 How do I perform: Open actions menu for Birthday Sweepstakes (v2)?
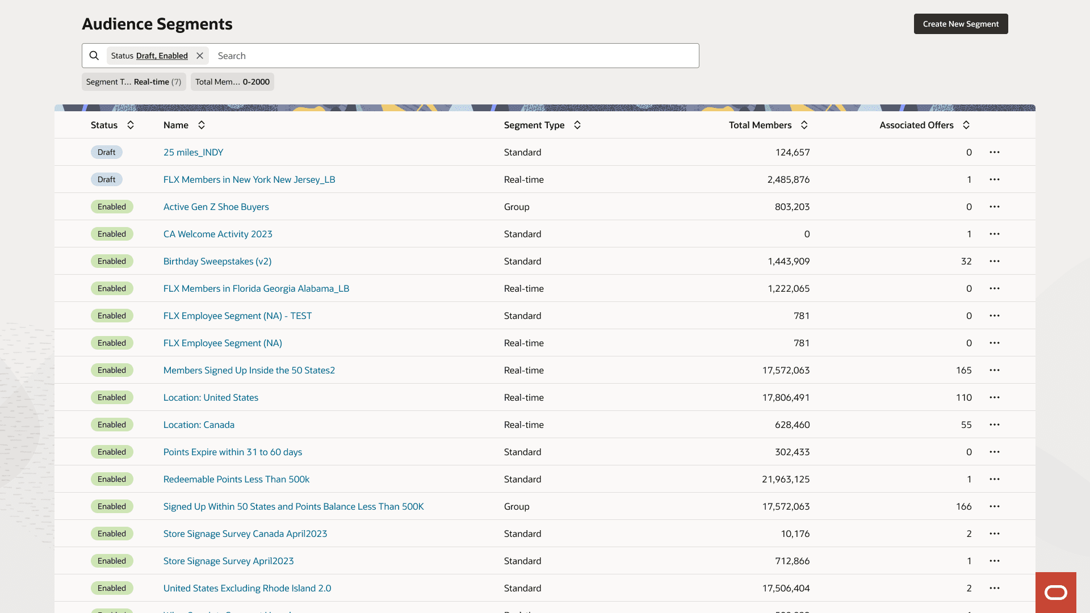click(x=995, y=261)
